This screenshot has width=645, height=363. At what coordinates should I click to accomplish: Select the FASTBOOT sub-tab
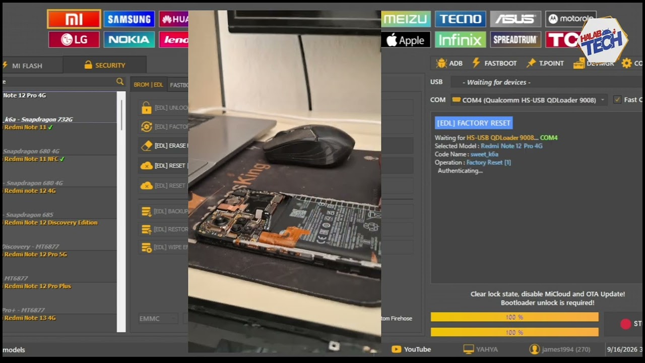tap(179, 85)
